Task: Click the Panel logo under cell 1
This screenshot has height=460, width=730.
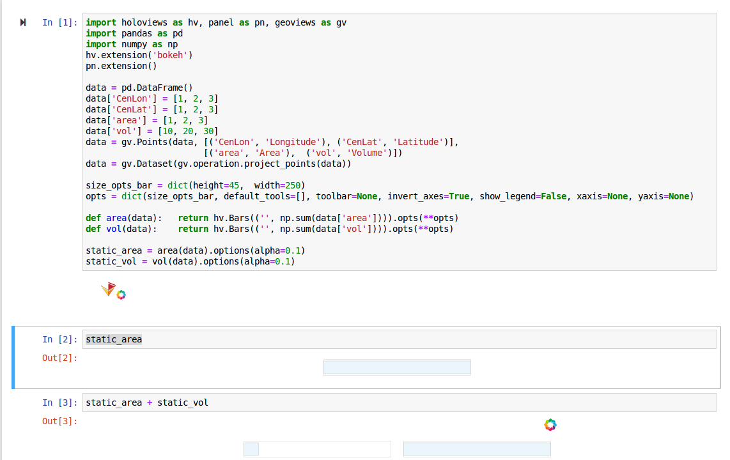Action: (121, 295)
